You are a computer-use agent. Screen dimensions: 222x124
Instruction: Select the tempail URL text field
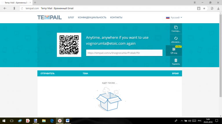124,53
